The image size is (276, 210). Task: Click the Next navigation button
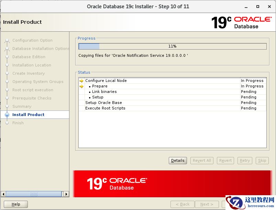pos(207,204)
